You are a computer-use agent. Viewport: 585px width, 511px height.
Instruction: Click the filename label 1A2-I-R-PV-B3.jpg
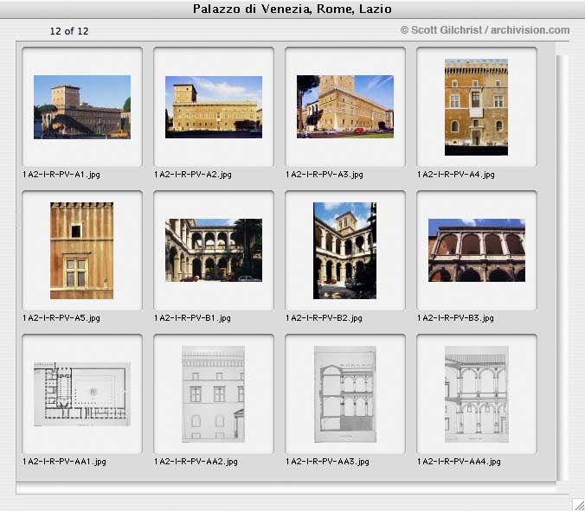tap(455, 318)
